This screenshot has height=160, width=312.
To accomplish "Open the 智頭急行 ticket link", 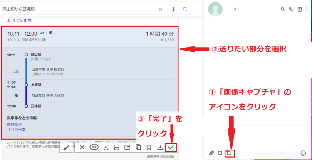I will click(14, 124).
